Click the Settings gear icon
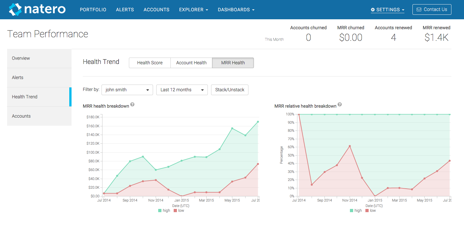464x243 pixels. click(x=373, y=10)
